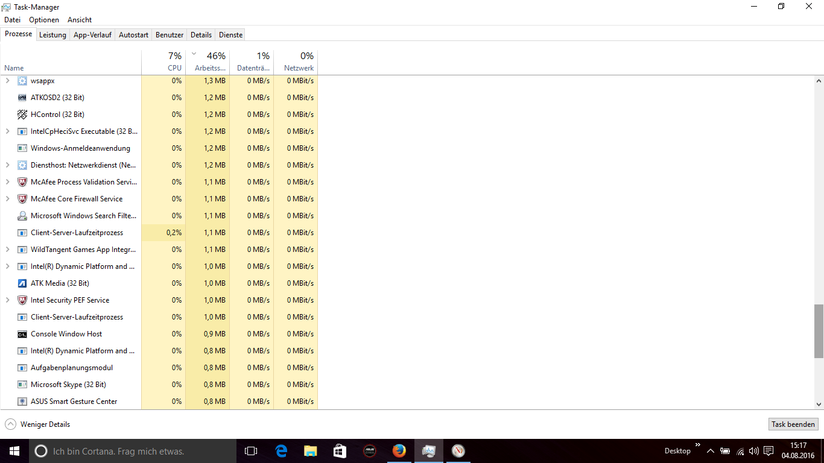Click the WildTangent Games App icon
Image resolution: width=824 pixels, height=463 pixels.
pos(22,250)
